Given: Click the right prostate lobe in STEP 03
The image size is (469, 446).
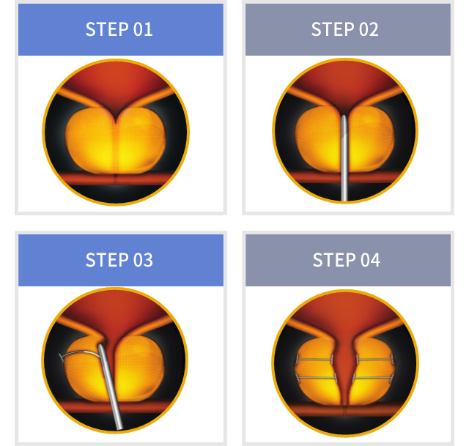Looking at the screenshot, I should pos(140,368).
